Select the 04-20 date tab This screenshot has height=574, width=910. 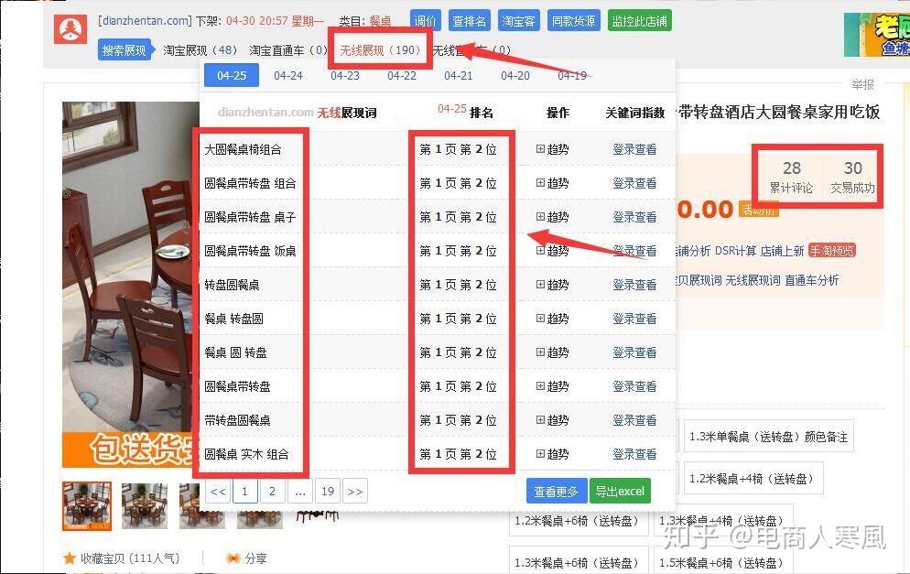click(515, 75)
